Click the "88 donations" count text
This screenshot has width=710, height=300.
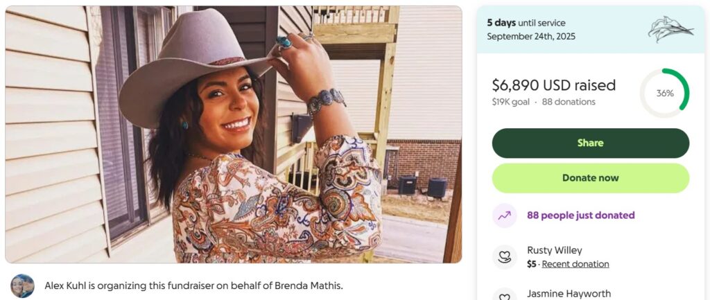569,102
